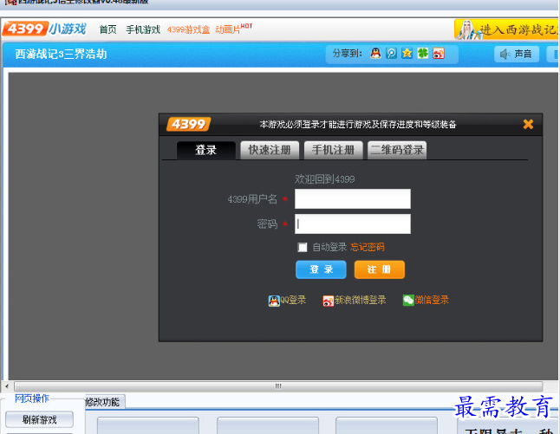The image size is (560, 434).
Task: Click the orange 注册 button
Action: pos(380,269)
